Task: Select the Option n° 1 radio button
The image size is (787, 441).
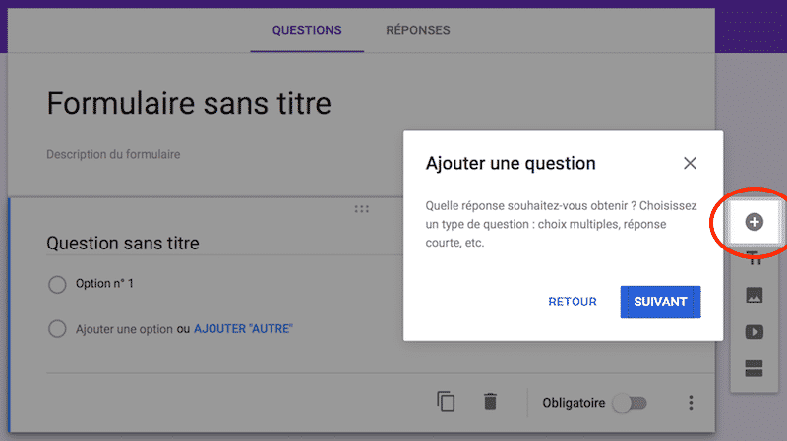Action: click(x=57, y=284)
